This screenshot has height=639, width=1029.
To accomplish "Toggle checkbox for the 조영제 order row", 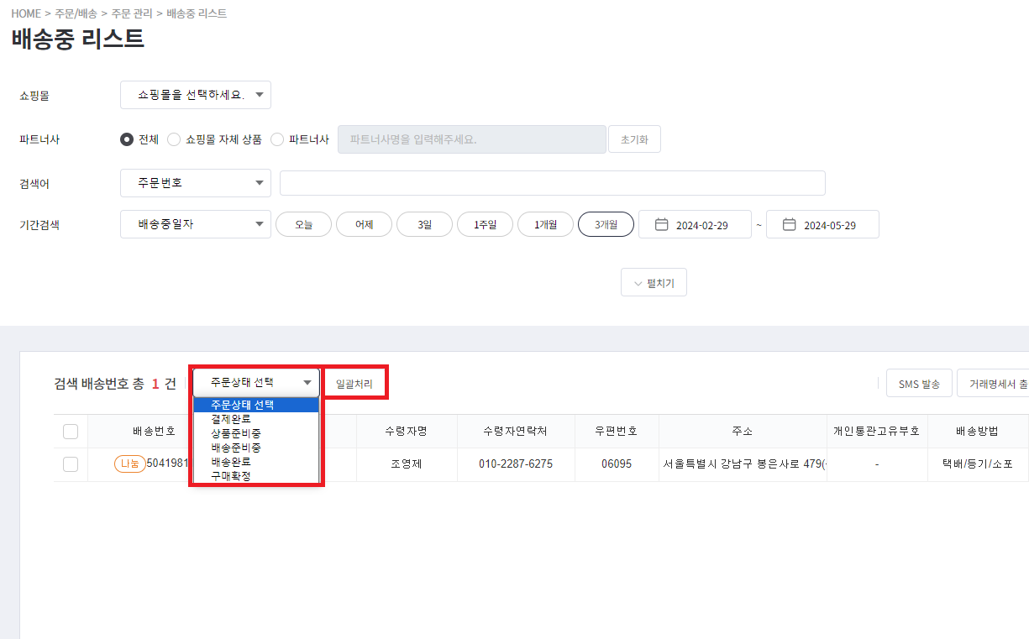I will click(x=71, y=464).
